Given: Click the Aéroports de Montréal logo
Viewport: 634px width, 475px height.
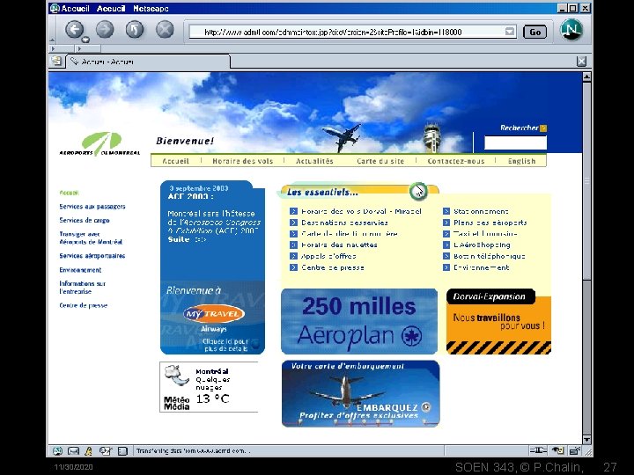Looking at the screenshot, I should (100, 143).
